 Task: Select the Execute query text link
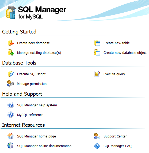[114, 74]
